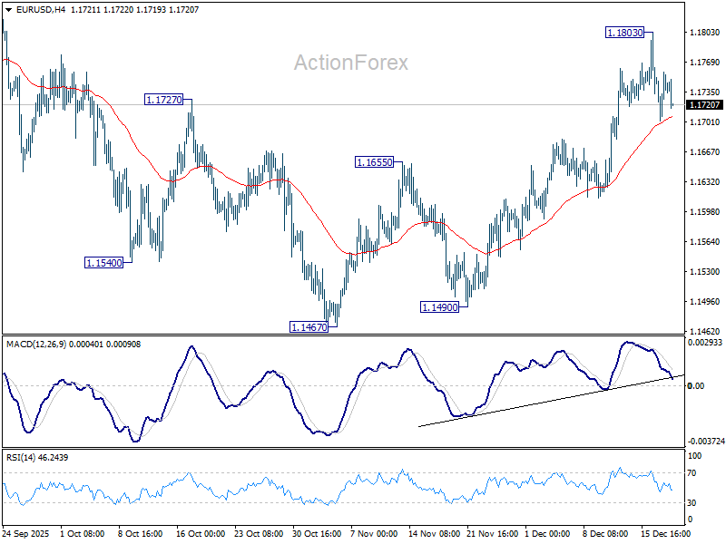
Task: Select the EURUSD,H4 chart title text
Action: (40, 10)
